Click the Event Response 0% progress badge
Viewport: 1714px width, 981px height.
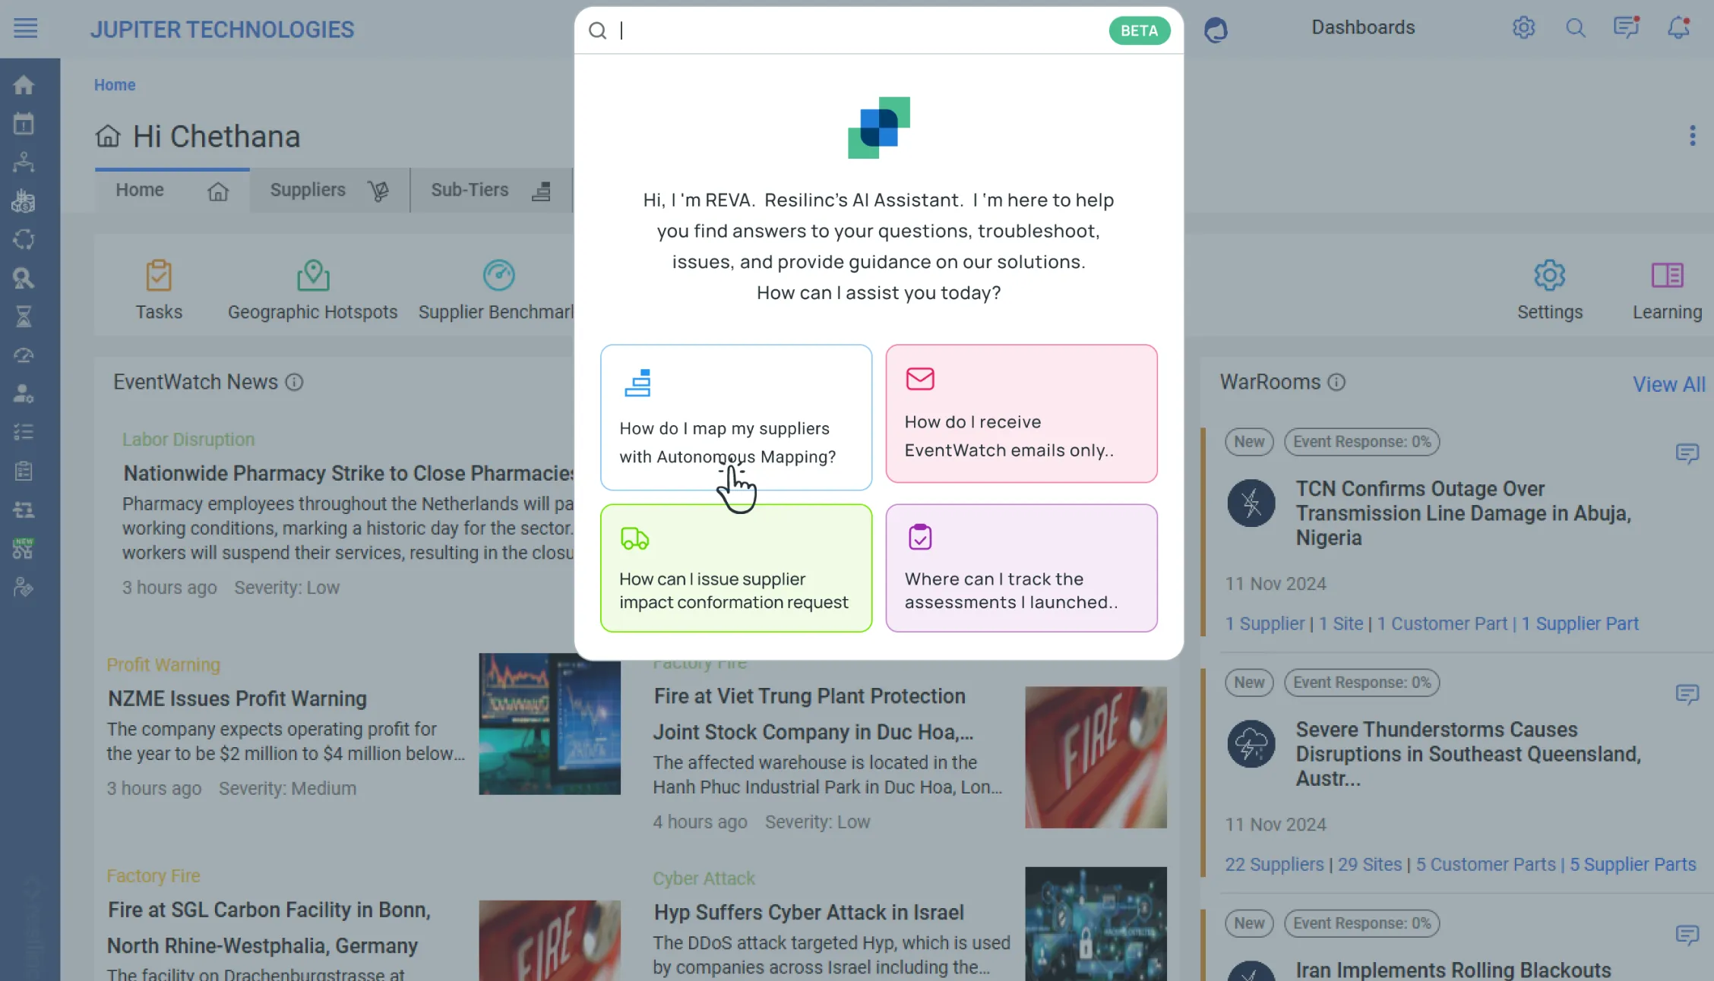tap(1361, 441)
